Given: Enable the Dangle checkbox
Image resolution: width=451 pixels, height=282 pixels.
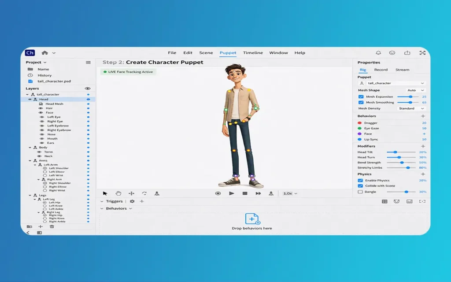Looking at the screenshot, I should pos(361,192).
